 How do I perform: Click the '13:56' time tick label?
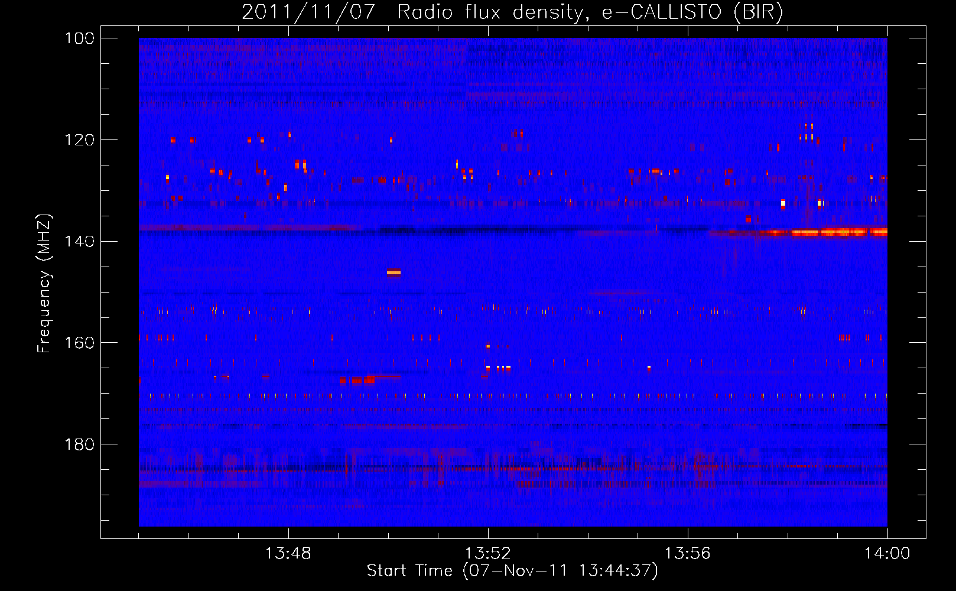[x=688, y=554]
